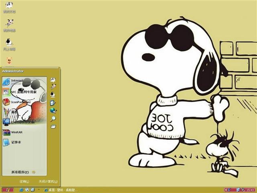The height and width of the screenshot is (193, 257).
Task: Select the 我的电脑 desktop icon
Action: [9, 26]
